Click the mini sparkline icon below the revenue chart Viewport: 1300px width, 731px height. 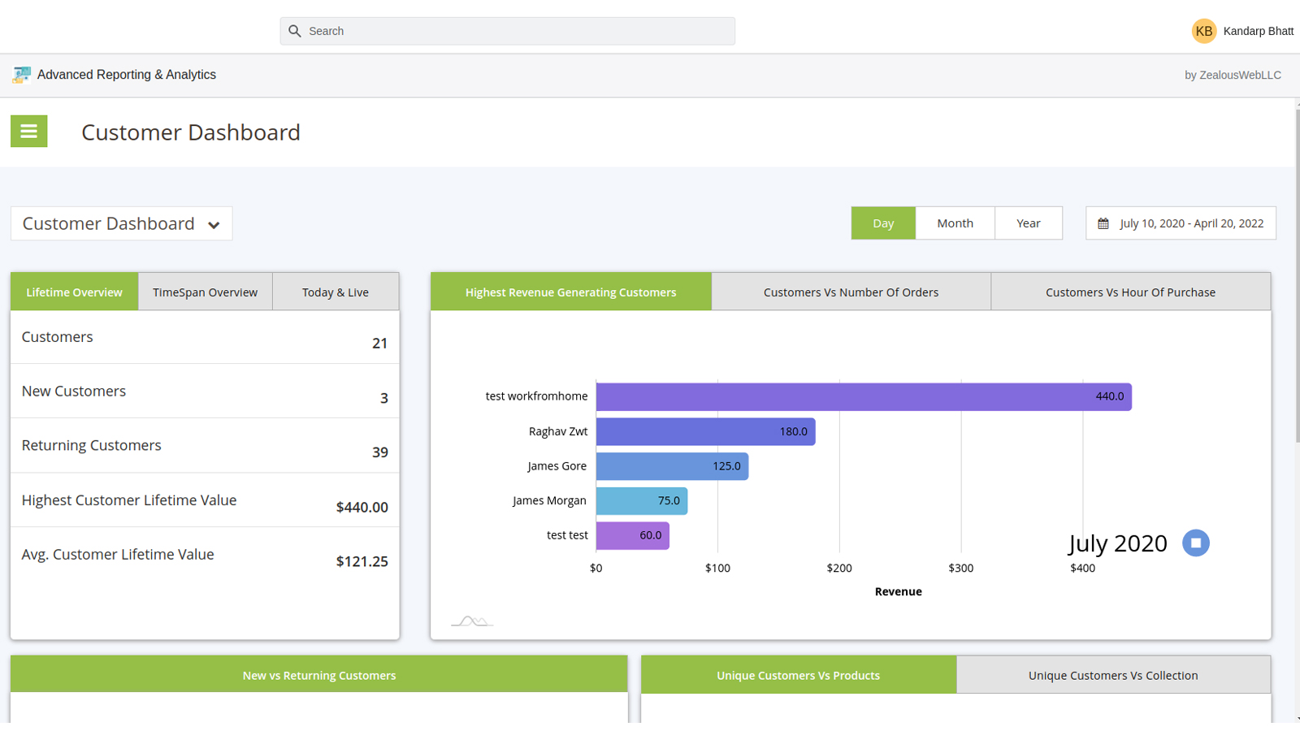[471, 620]
